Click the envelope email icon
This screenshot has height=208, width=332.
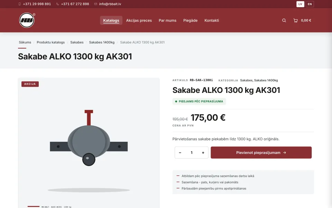pos(96,4)
